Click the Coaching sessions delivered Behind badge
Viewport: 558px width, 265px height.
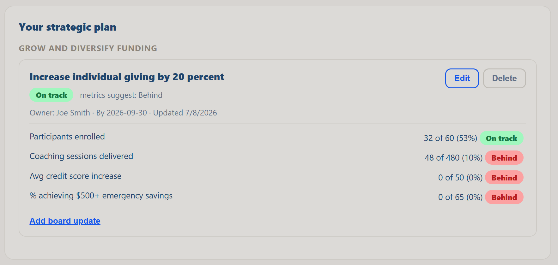point(504,158)
